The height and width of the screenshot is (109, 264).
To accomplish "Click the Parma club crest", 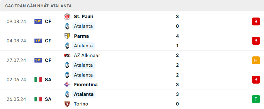I will [x=67, y=36].
